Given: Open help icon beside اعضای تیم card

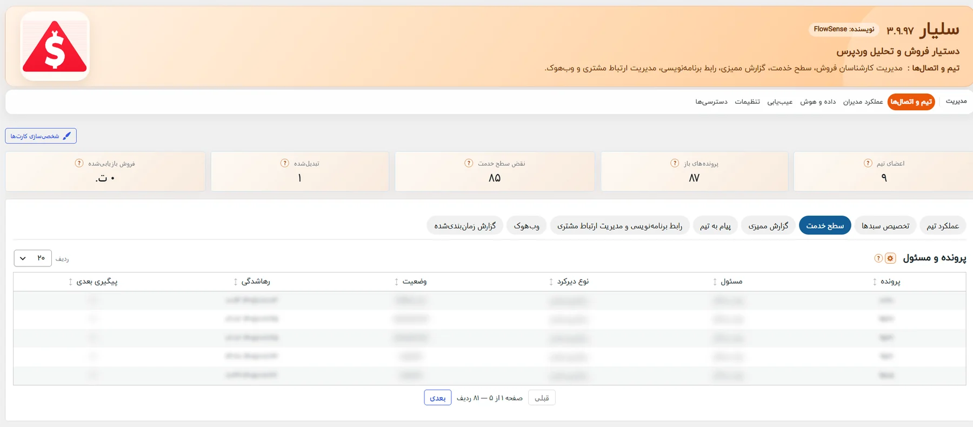Looking at the screenshot, I should coord(868,163).
